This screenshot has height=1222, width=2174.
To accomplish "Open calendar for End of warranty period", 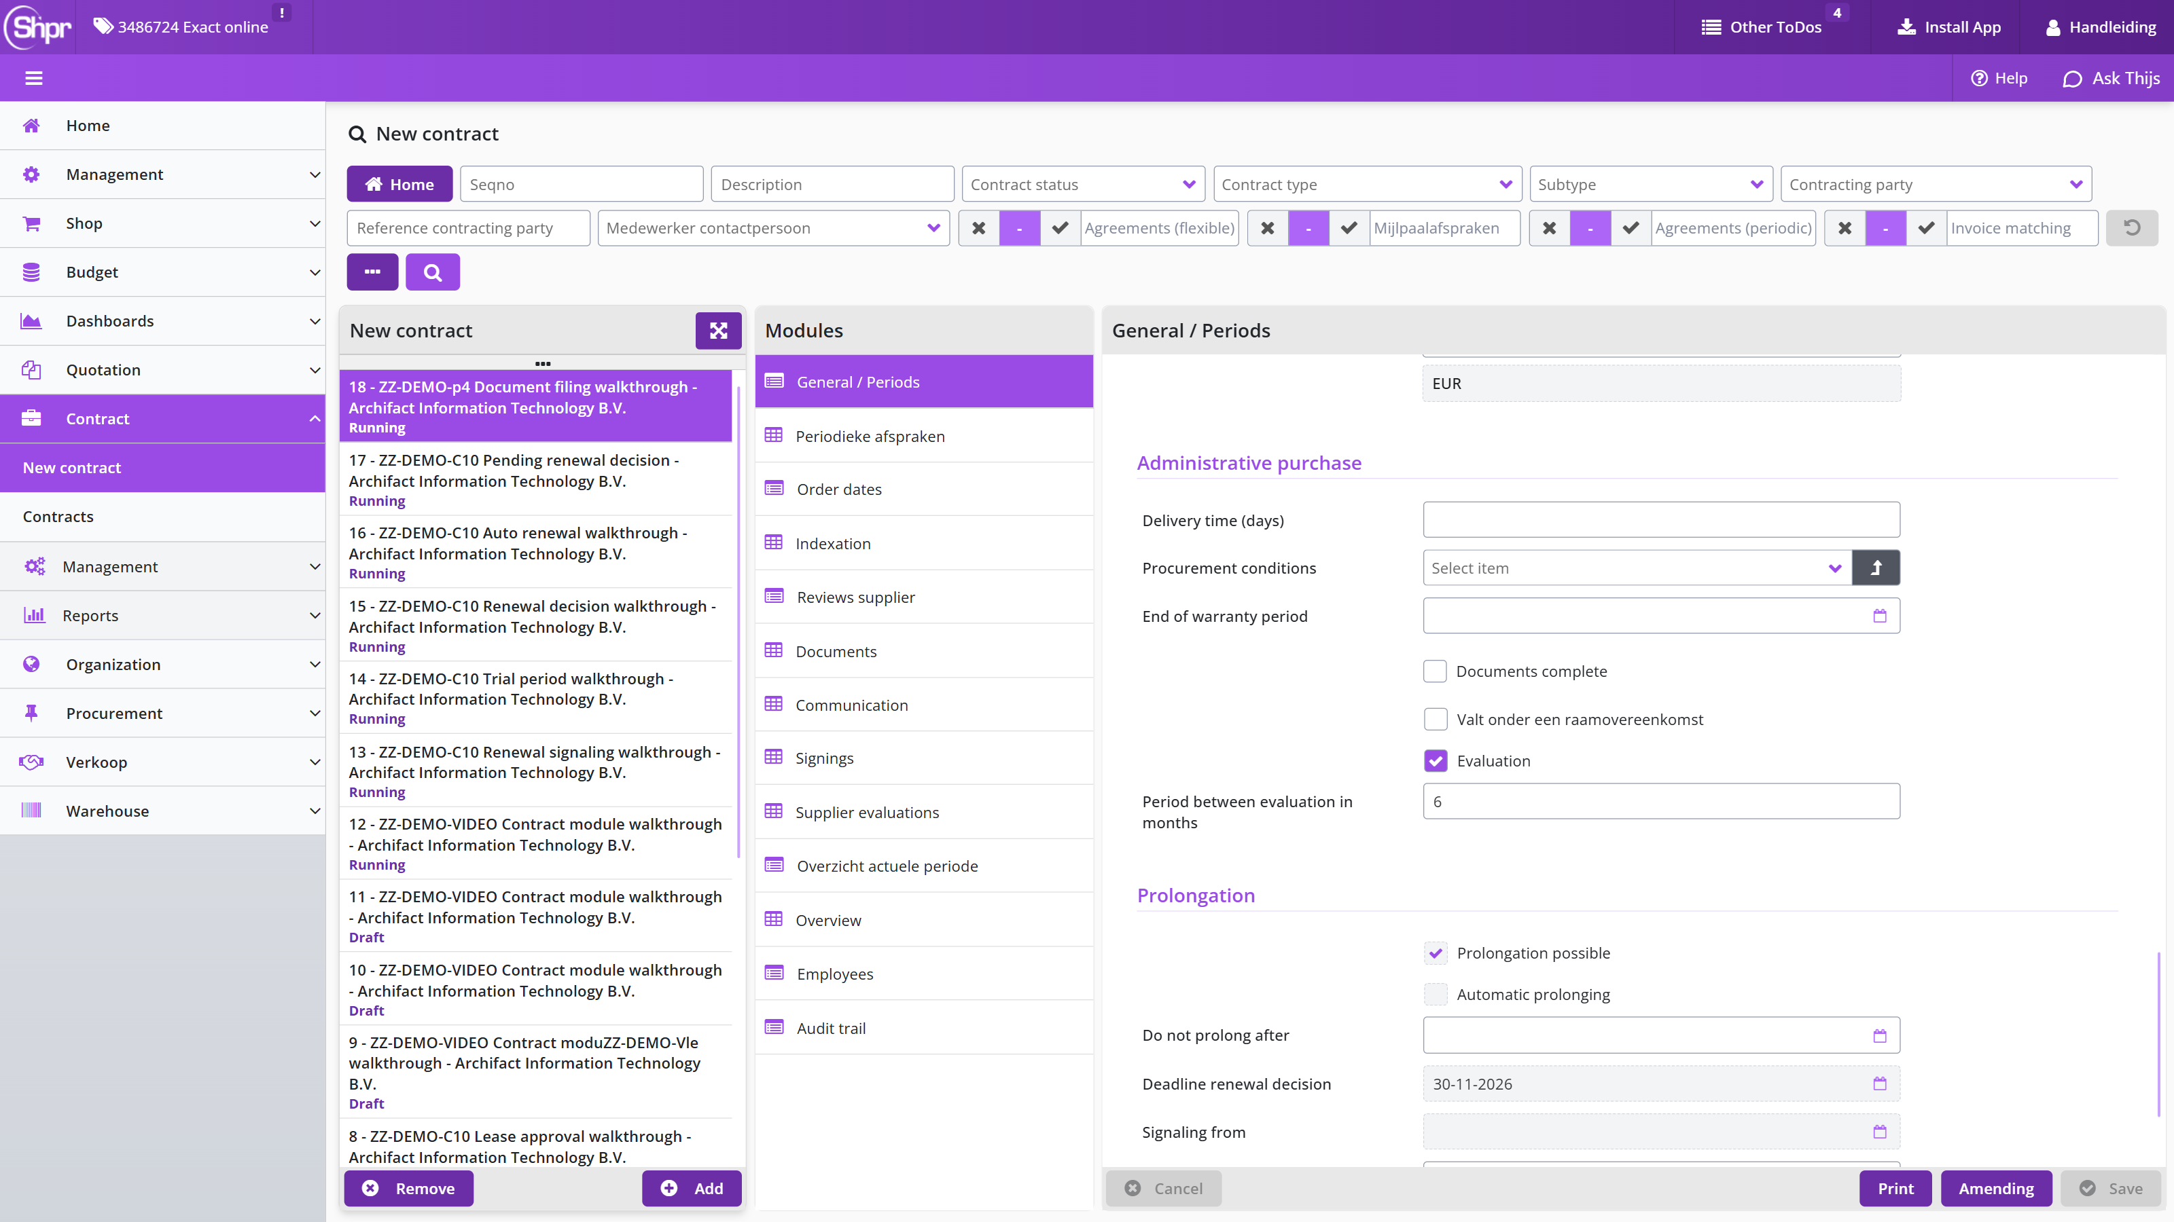I will (x=1879, y=616).
